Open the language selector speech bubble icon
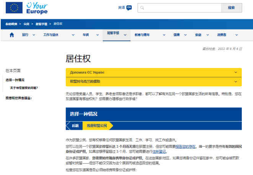The width and height of the screenshot is (253, 175). (129, 8)
